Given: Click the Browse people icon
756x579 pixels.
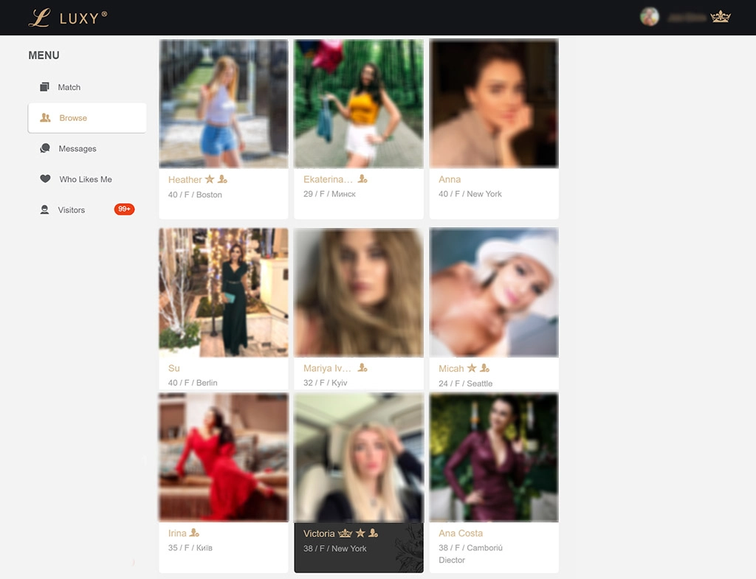Looking at the screenshot, I should click(x=47, y=117).
